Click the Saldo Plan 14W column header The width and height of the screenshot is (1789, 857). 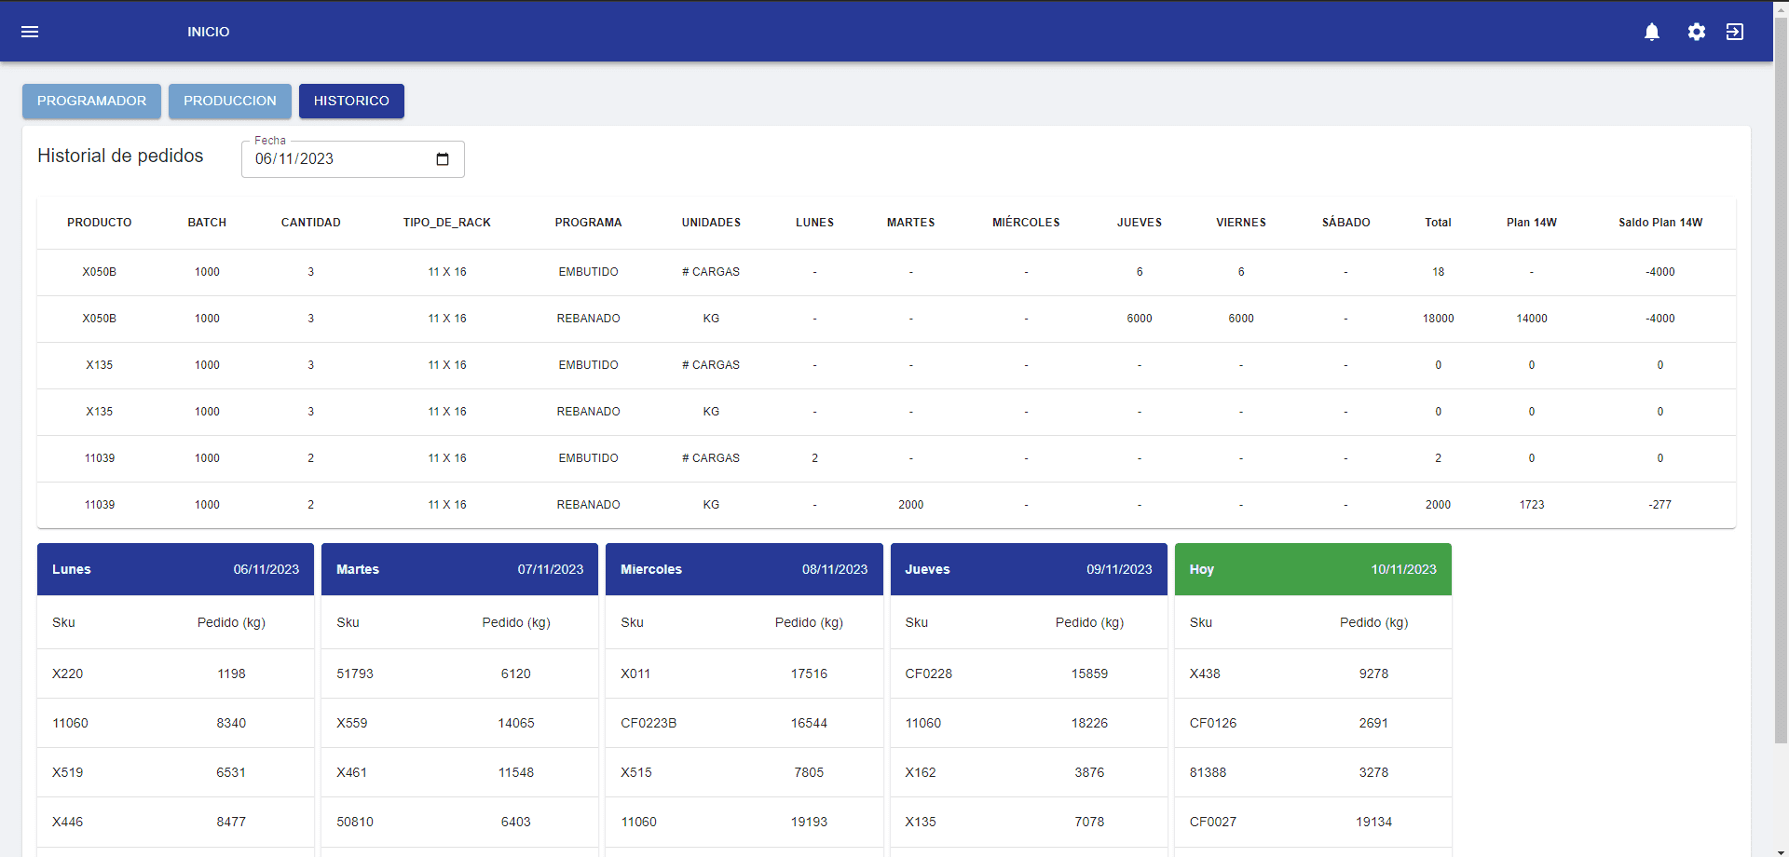coord(1659,223)
